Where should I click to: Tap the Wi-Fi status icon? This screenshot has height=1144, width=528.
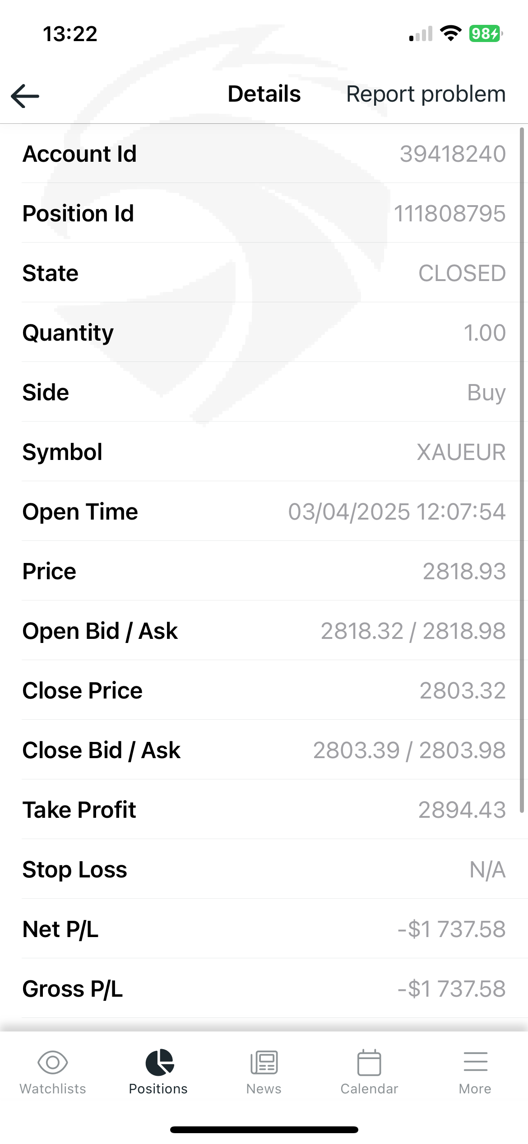tap(450, 33)
